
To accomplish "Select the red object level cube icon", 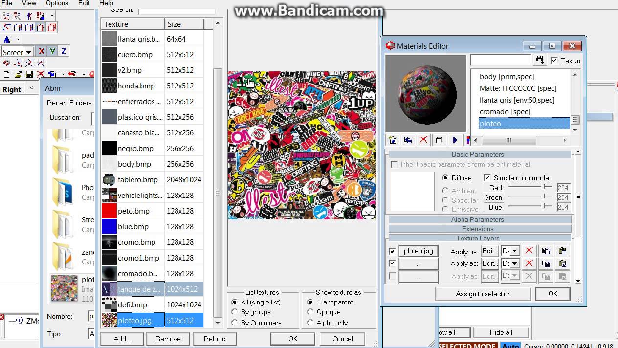I will [52, 28].
